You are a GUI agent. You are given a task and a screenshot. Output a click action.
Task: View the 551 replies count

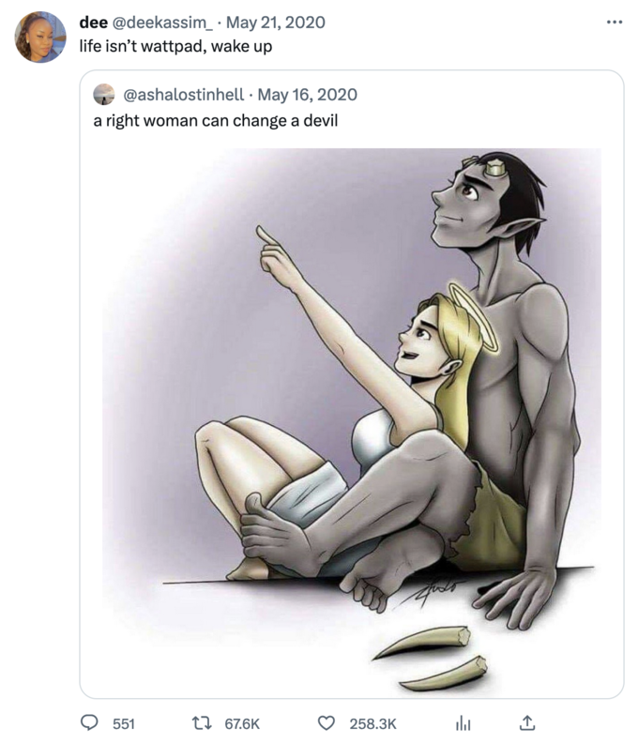coord(124,724)
